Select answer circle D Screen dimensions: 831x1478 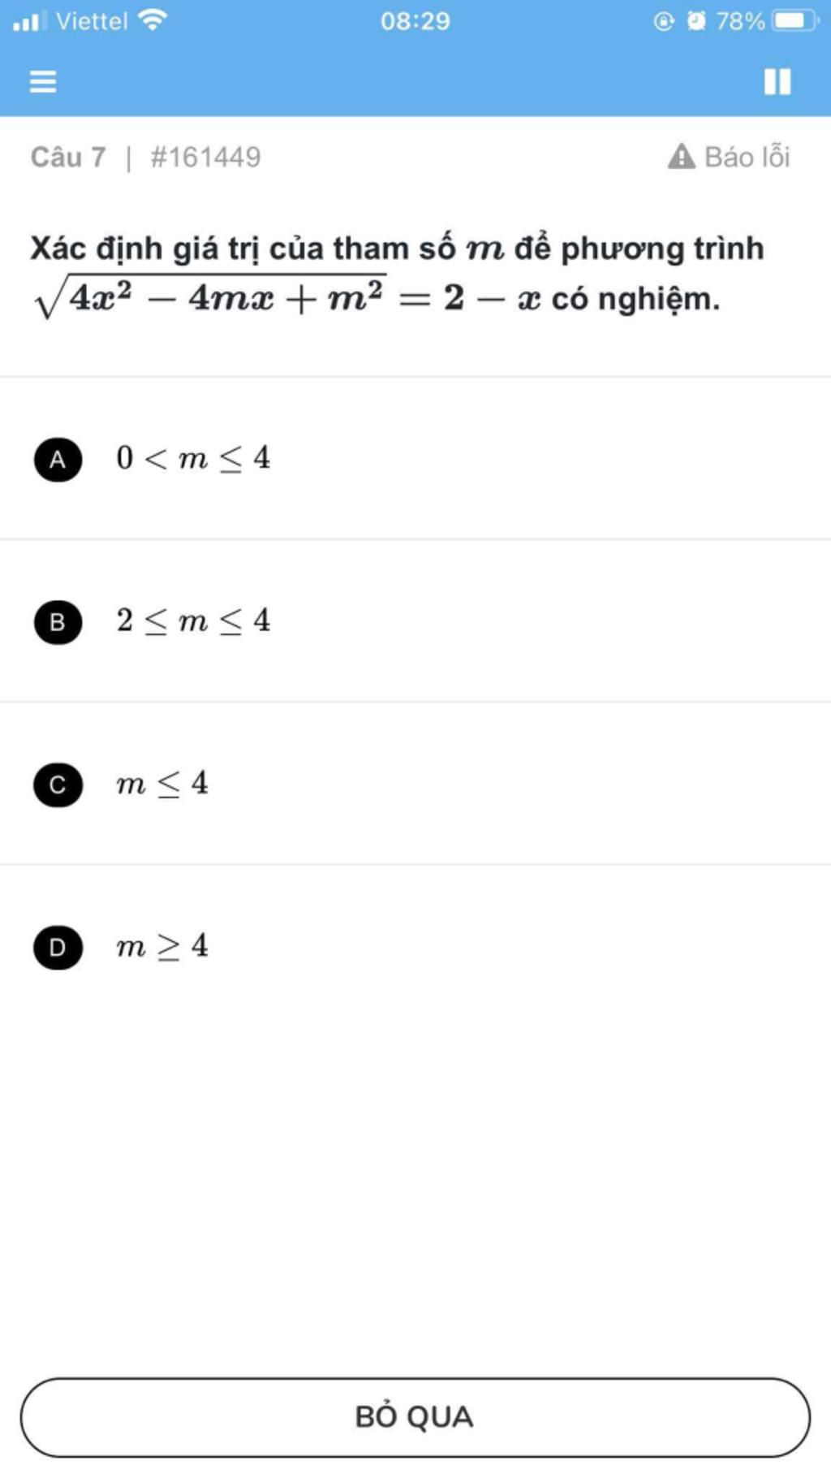point(58,947)
